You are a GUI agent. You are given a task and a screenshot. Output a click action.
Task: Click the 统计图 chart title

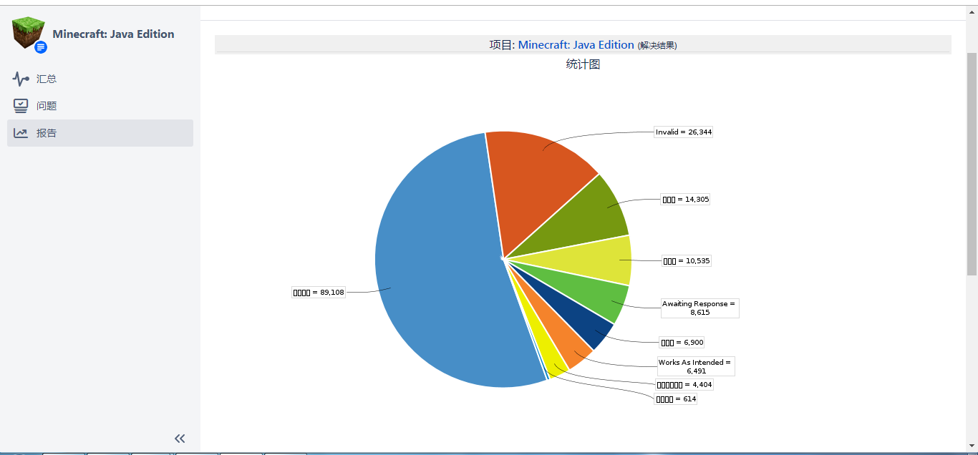click(583, 64)
